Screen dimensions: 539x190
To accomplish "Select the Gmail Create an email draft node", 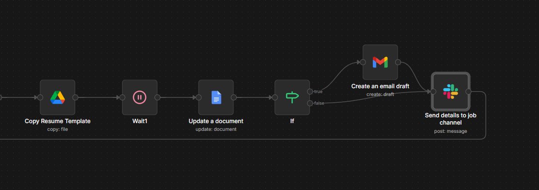I will (380, 63).
